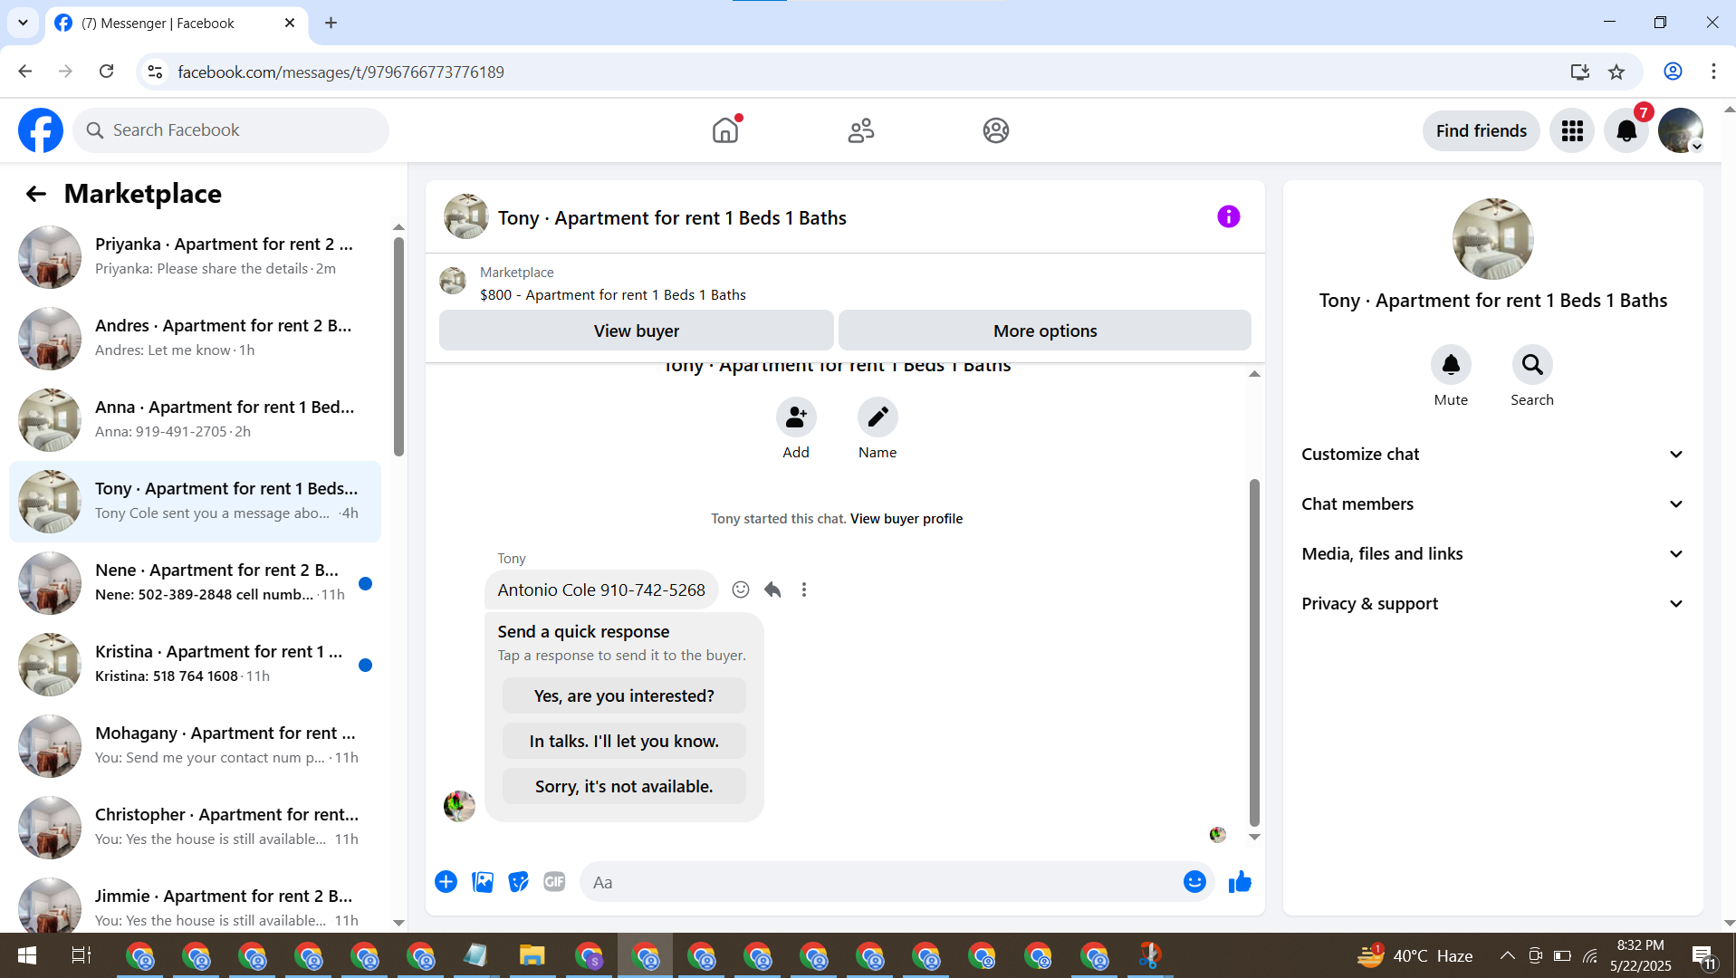1736x978 pixels.
Task: Go back from Marketplace chats list
Action: point(36,194)
